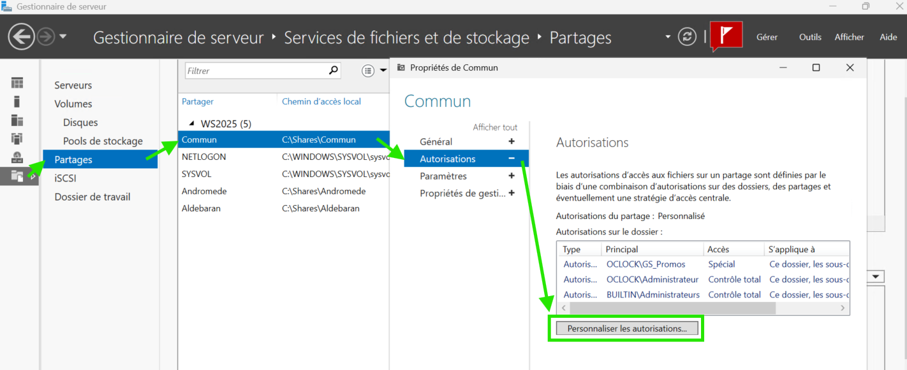
Task: Collapse the Autorisations section minus sign
Action: [x=511, y=159]
